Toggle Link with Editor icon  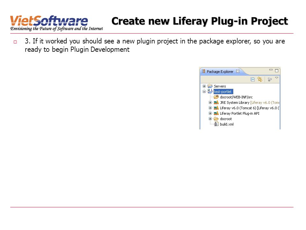[x=260, y=79]
